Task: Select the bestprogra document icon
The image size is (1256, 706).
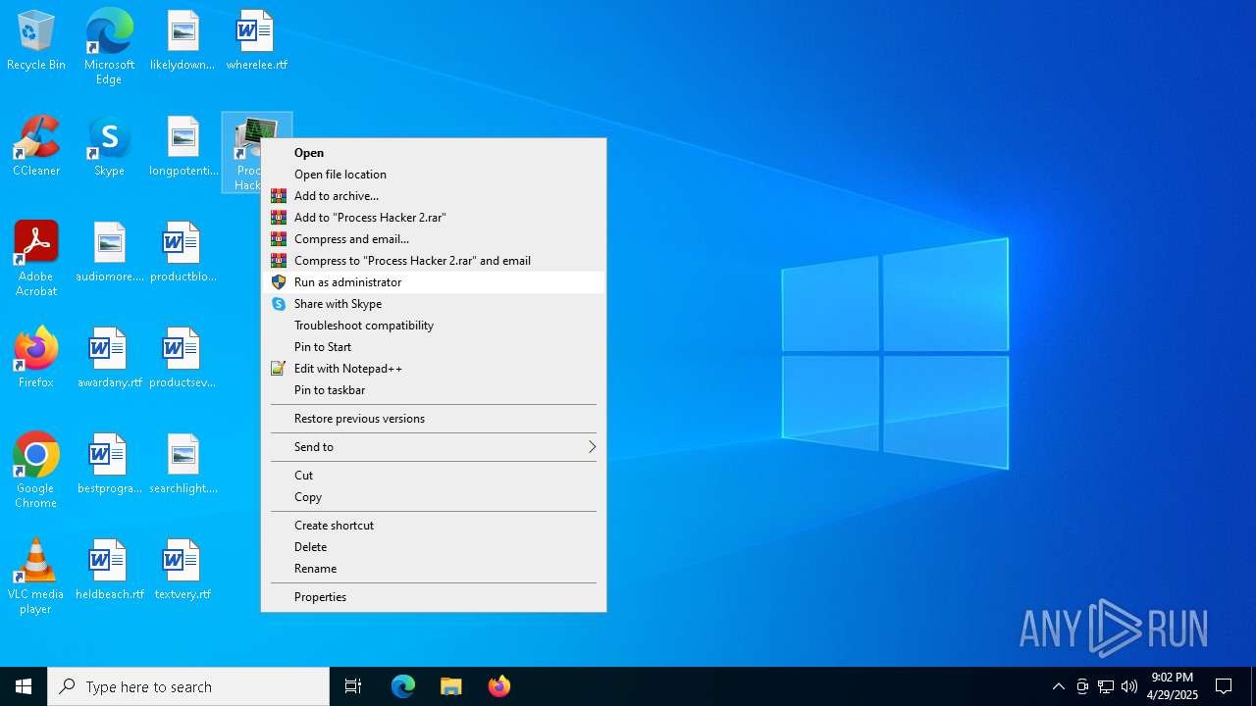Action: coord(109,464)
